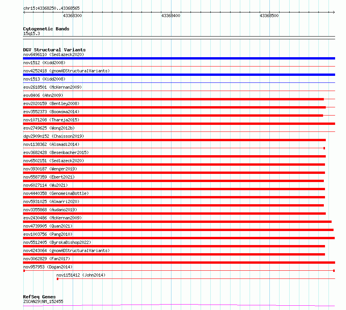346x310 pixels.
Task: Click the right red end marker of nsv957953
Action: 334,271
